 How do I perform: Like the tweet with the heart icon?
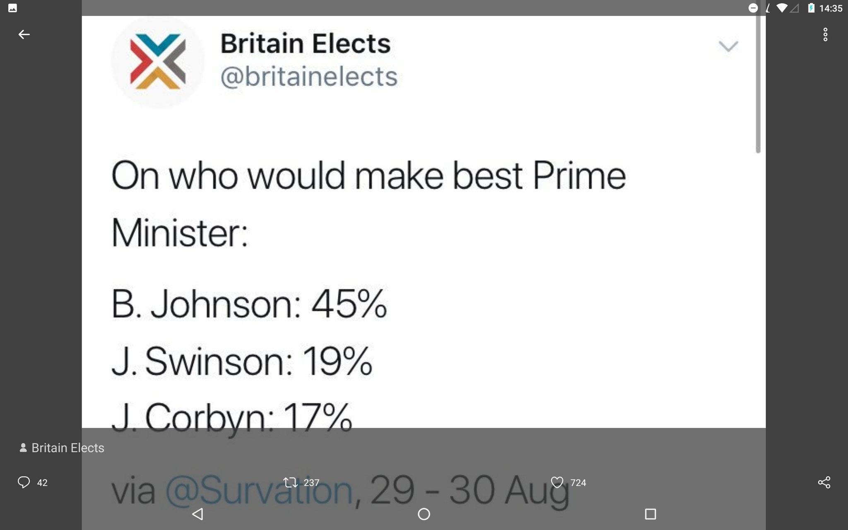point(557,482)
